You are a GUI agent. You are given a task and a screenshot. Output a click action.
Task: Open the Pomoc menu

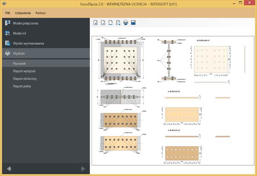tap(41, 13)
